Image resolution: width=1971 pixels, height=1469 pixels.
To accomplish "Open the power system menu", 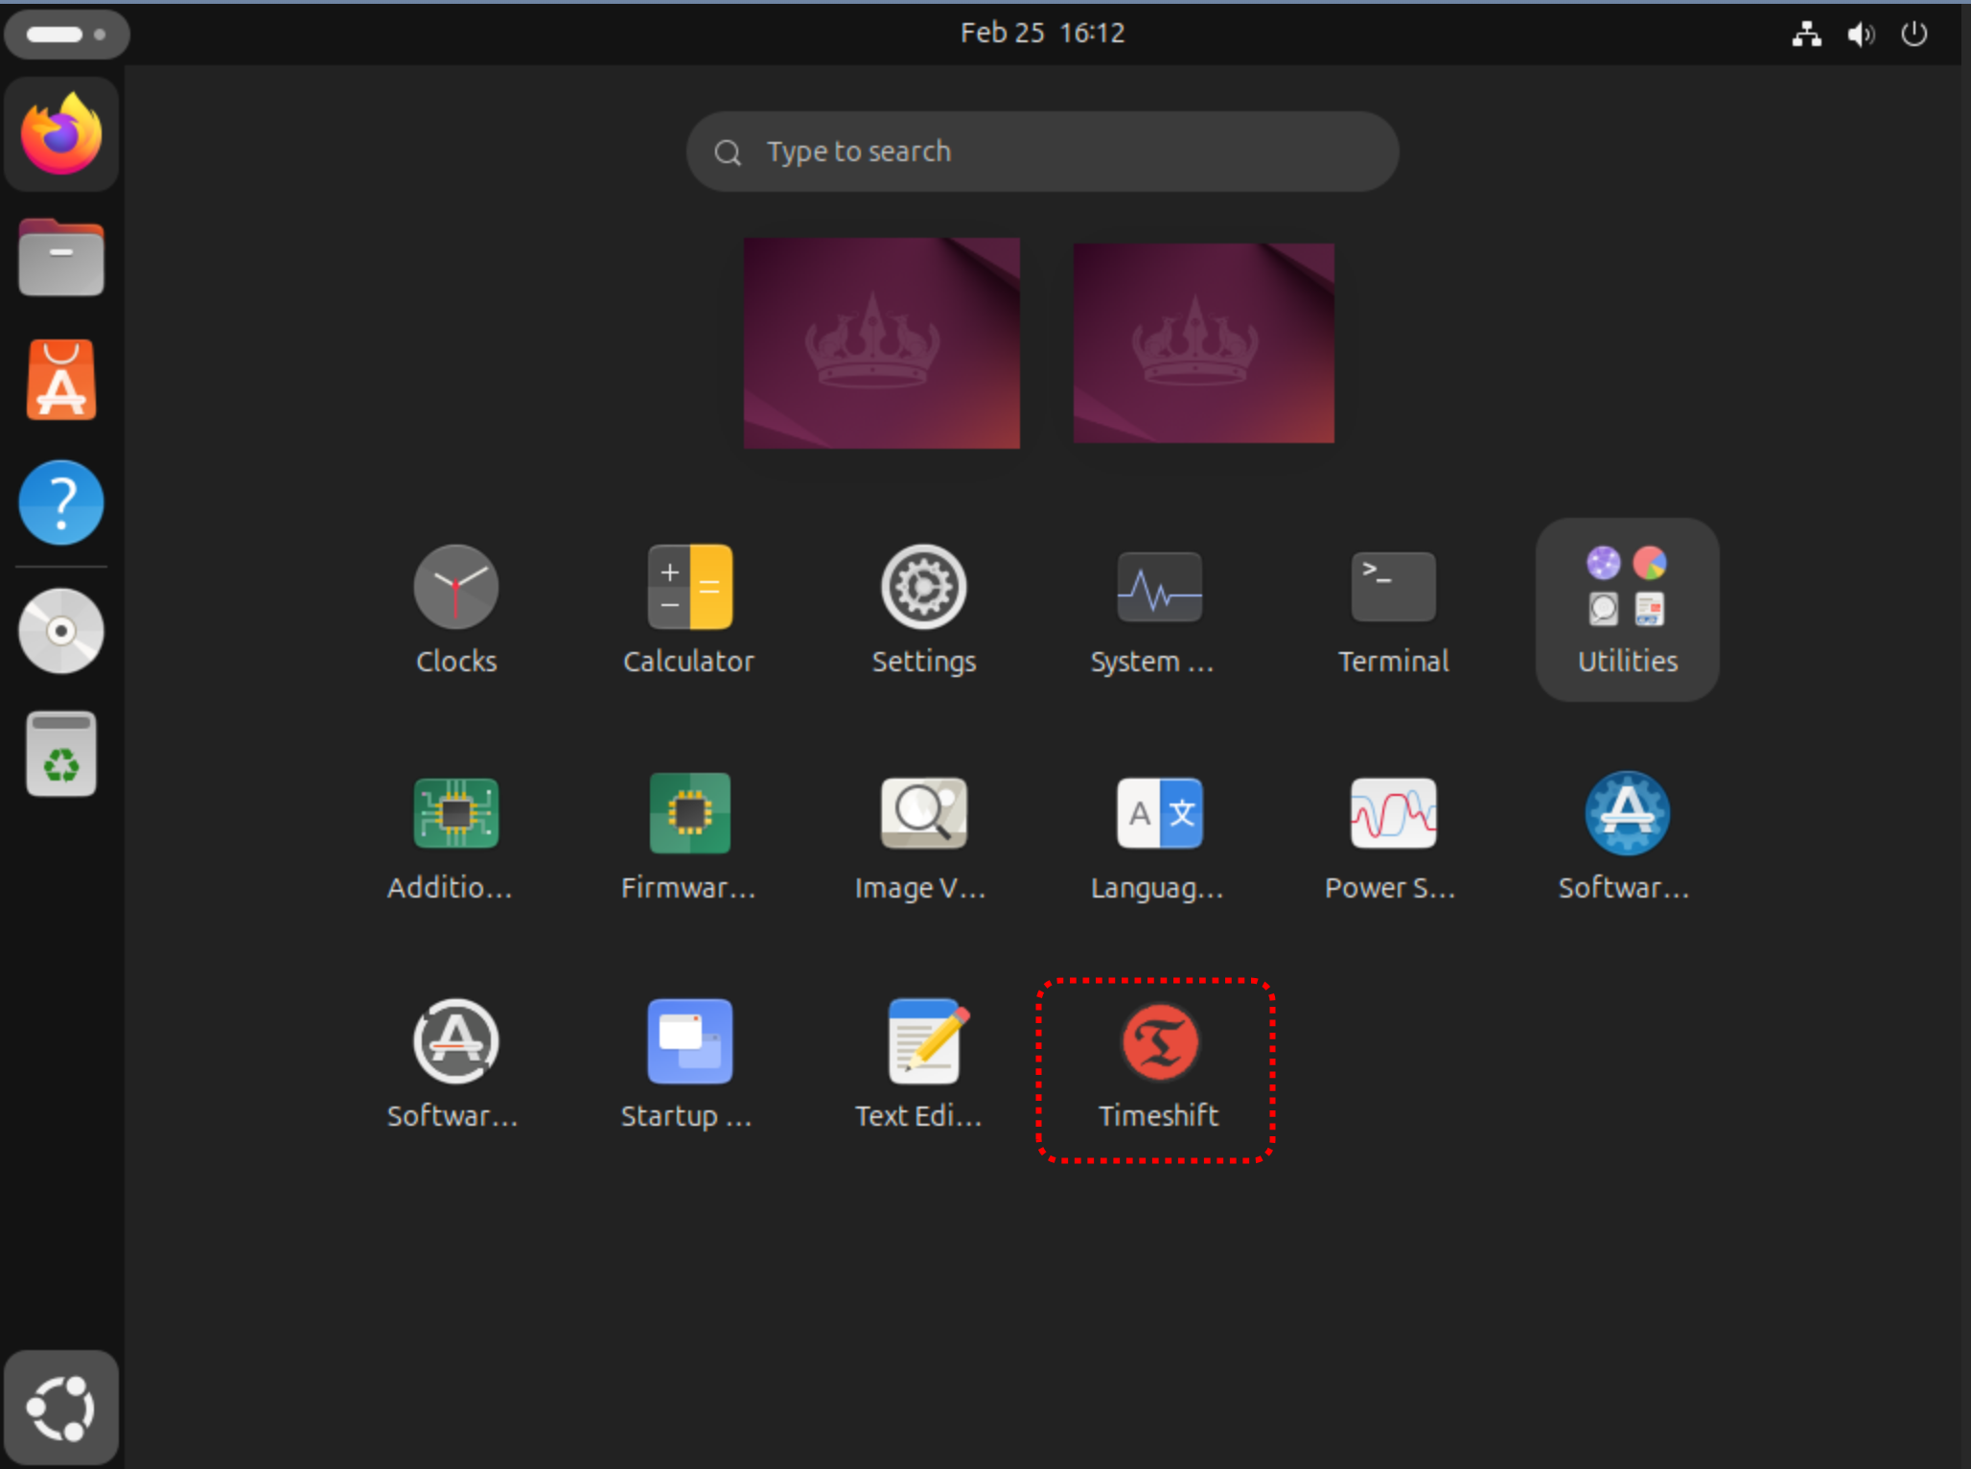I will [x=1913, y=35].
